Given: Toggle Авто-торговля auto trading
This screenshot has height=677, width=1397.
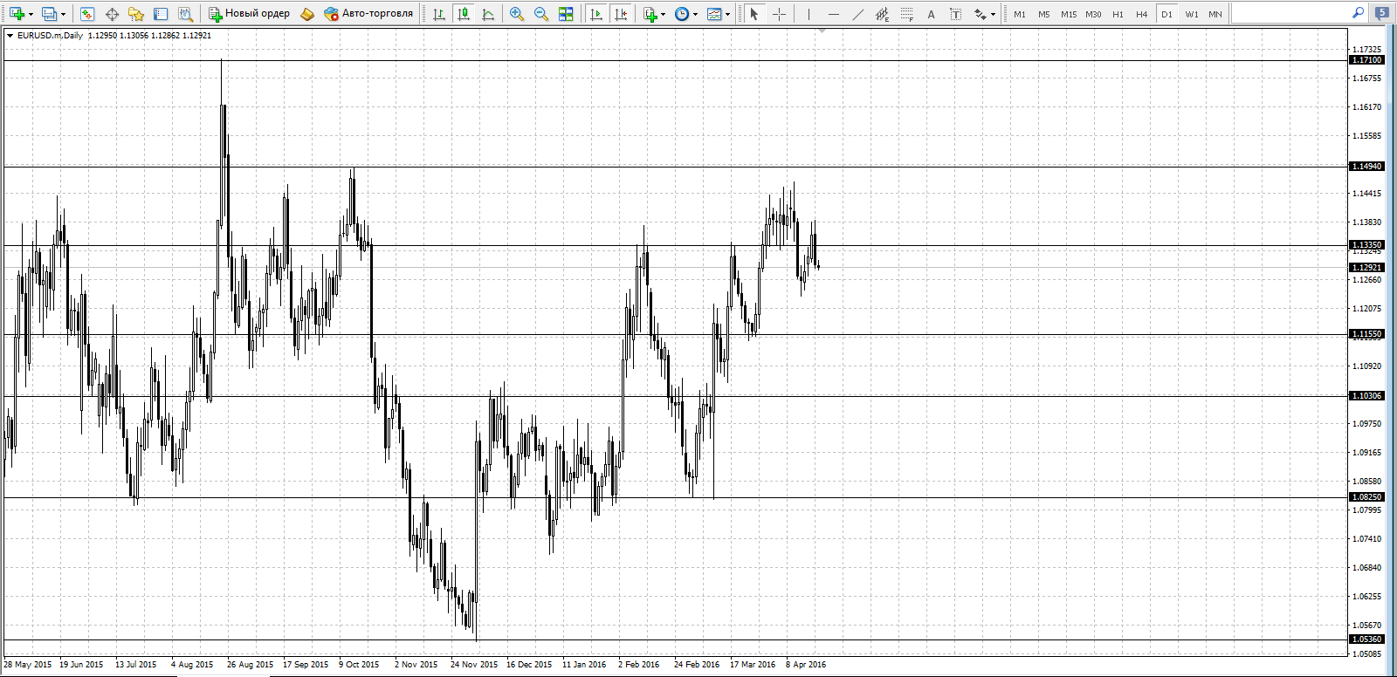Looking at the screenshot, I should pos(368,14).
